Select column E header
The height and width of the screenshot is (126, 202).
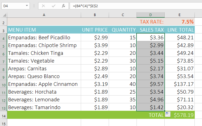(179, 15)
